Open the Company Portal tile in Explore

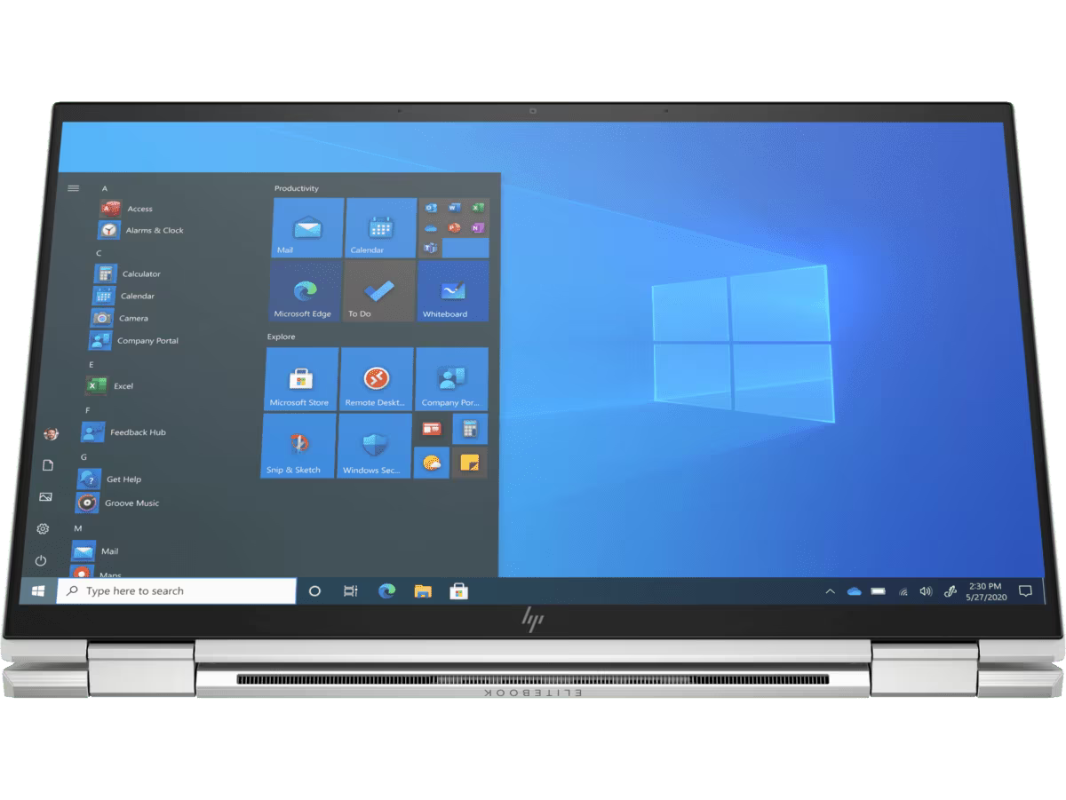click(452, 378)
